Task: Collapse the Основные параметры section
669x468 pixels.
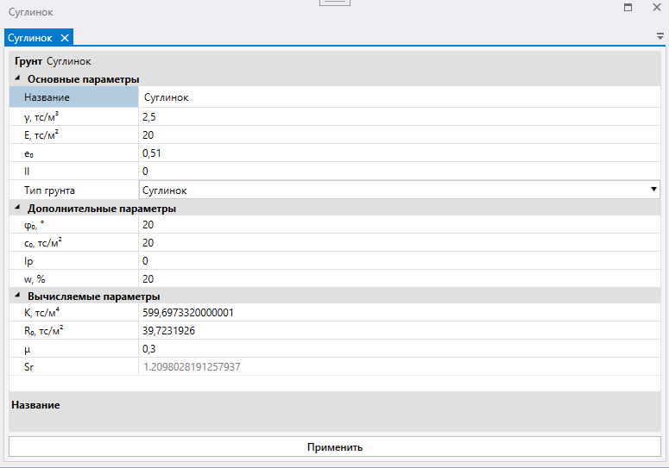Action: (17, 79)
